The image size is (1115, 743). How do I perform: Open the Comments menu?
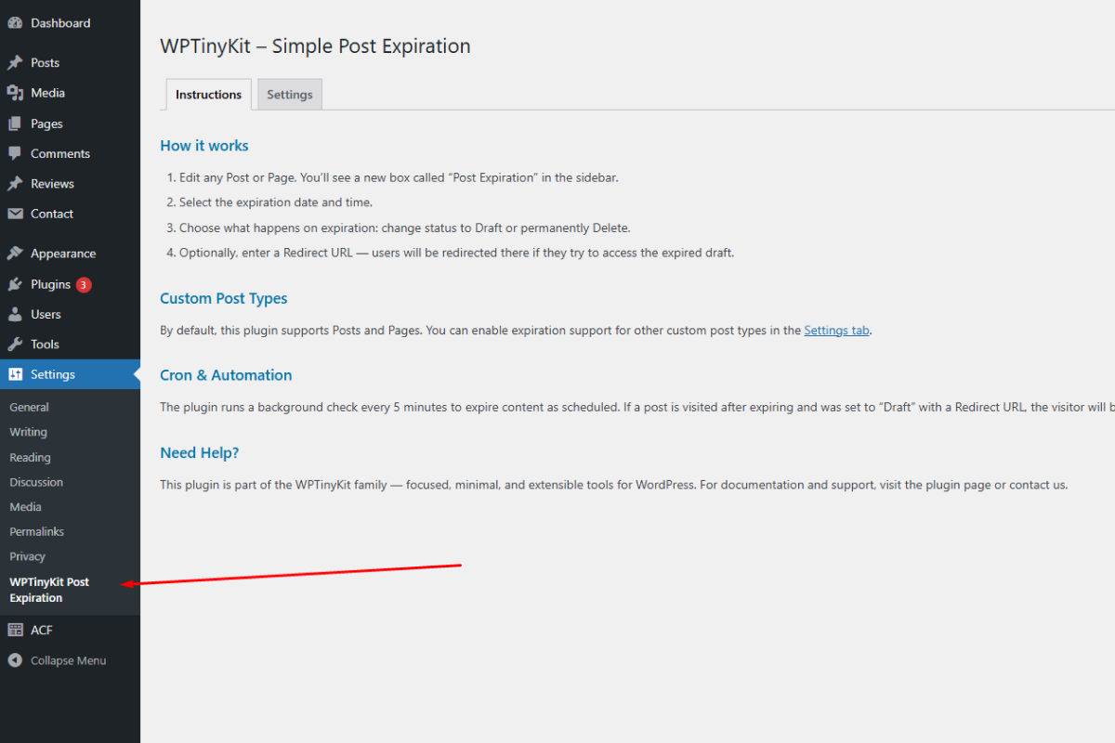pyautogui.click(x=60, y=153)
